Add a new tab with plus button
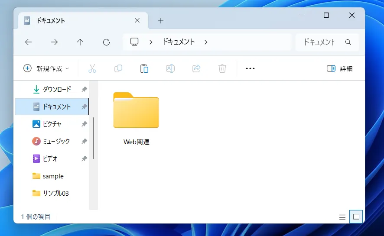Viewport: 384px width, 236px height. (161, 21)
